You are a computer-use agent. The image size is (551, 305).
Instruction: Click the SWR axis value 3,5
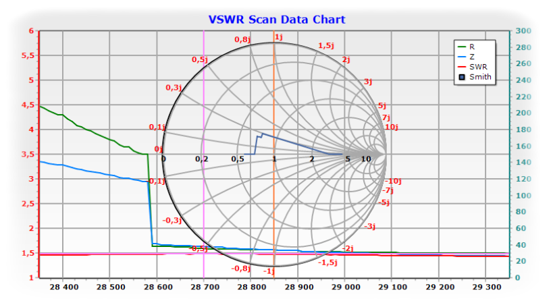pyautogui.click(x=28, y=155)
